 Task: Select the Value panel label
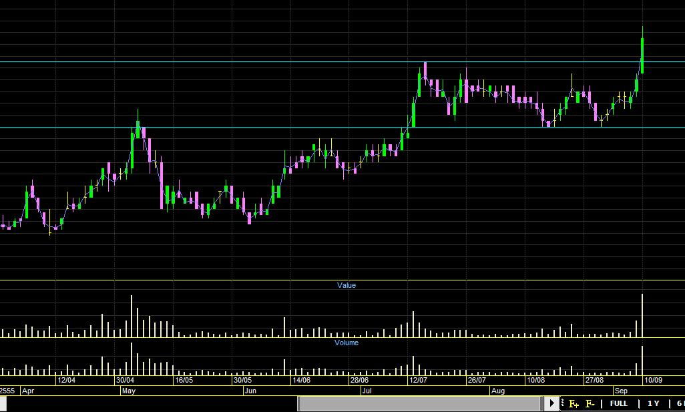pyautogui.click(x=347, y=286)
